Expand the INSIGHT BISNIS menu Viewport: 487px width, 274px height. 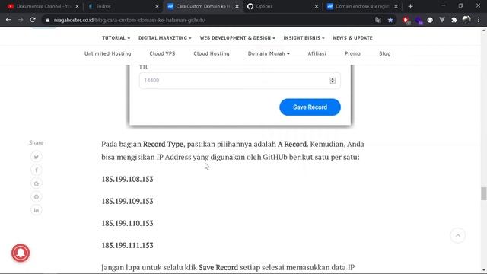click(304, 38)
